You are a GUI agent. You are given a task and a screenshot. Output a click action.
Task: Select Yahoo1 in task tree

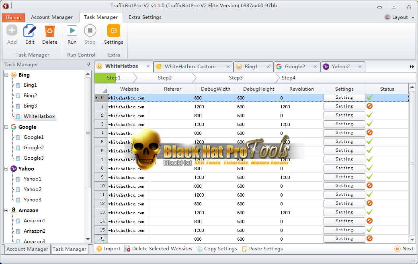[x=32, y=179]
